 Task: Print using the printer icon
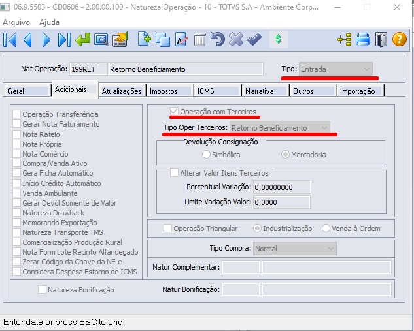pyautogui.click(x=363, y=40)
